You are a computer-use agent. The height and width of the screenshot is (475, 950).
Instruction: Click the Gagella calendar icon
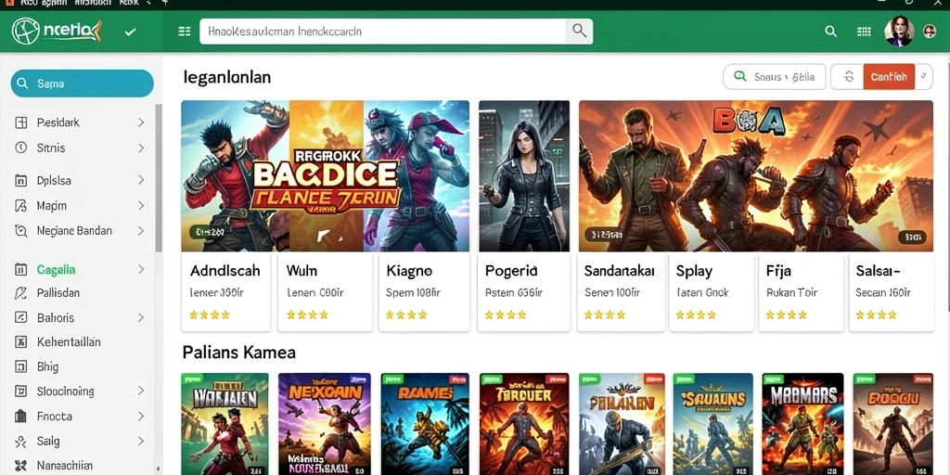click(21, 270)
